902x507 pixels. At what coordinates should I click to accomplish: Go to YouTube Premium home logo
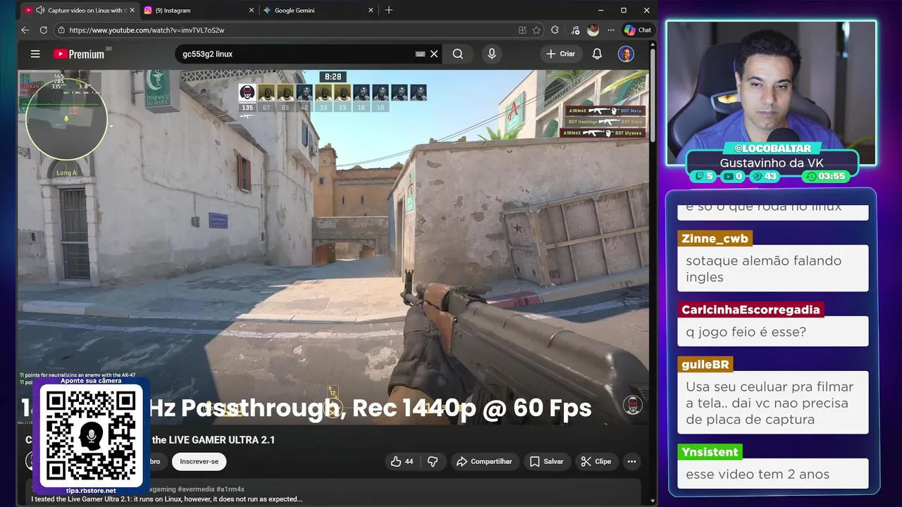[79, 54]
